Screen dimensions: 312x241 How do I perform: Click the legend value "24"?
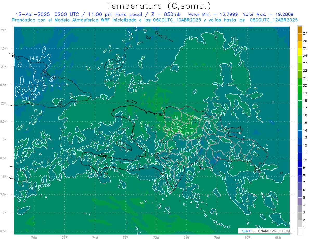305,56
